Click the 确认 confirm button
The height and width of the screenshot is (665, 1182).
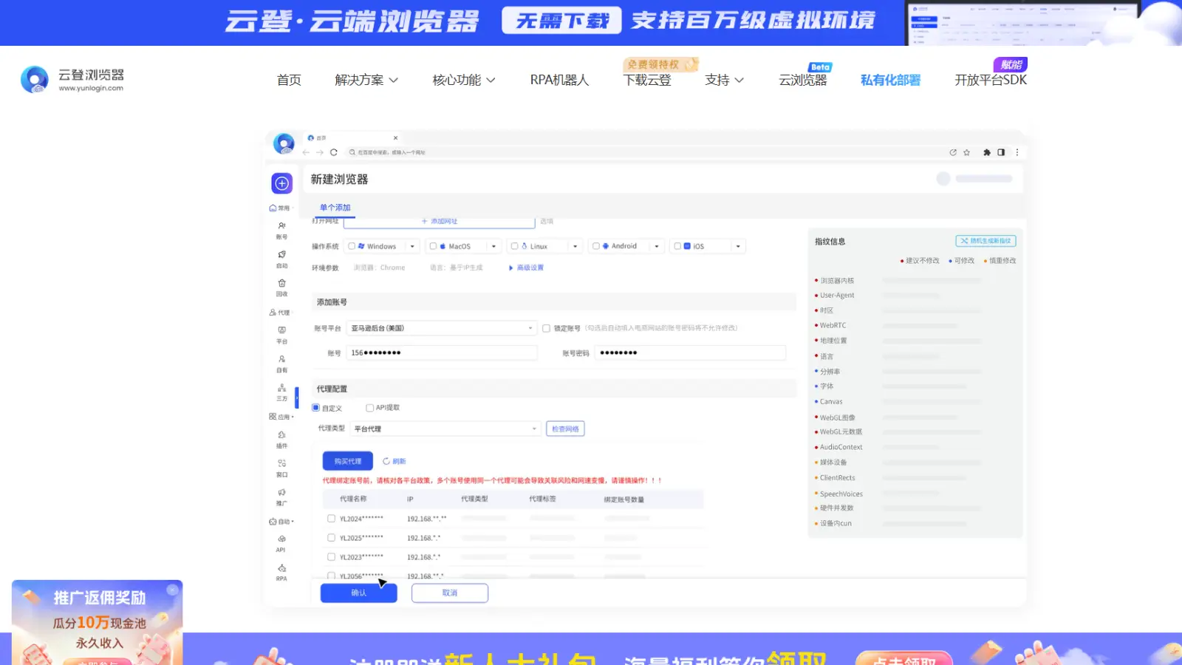point(358,593)
